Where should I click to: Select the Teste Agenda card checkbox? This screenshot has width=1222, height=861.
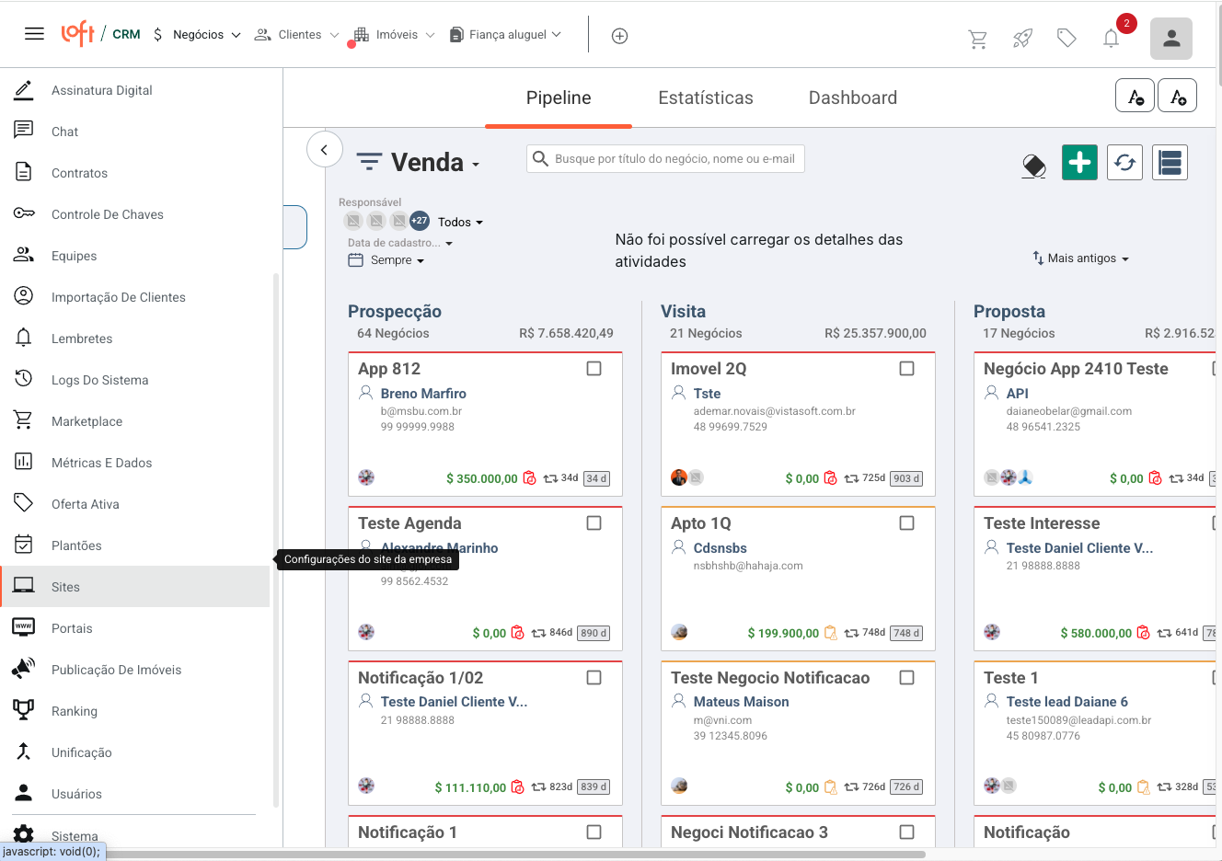[594, 523]
